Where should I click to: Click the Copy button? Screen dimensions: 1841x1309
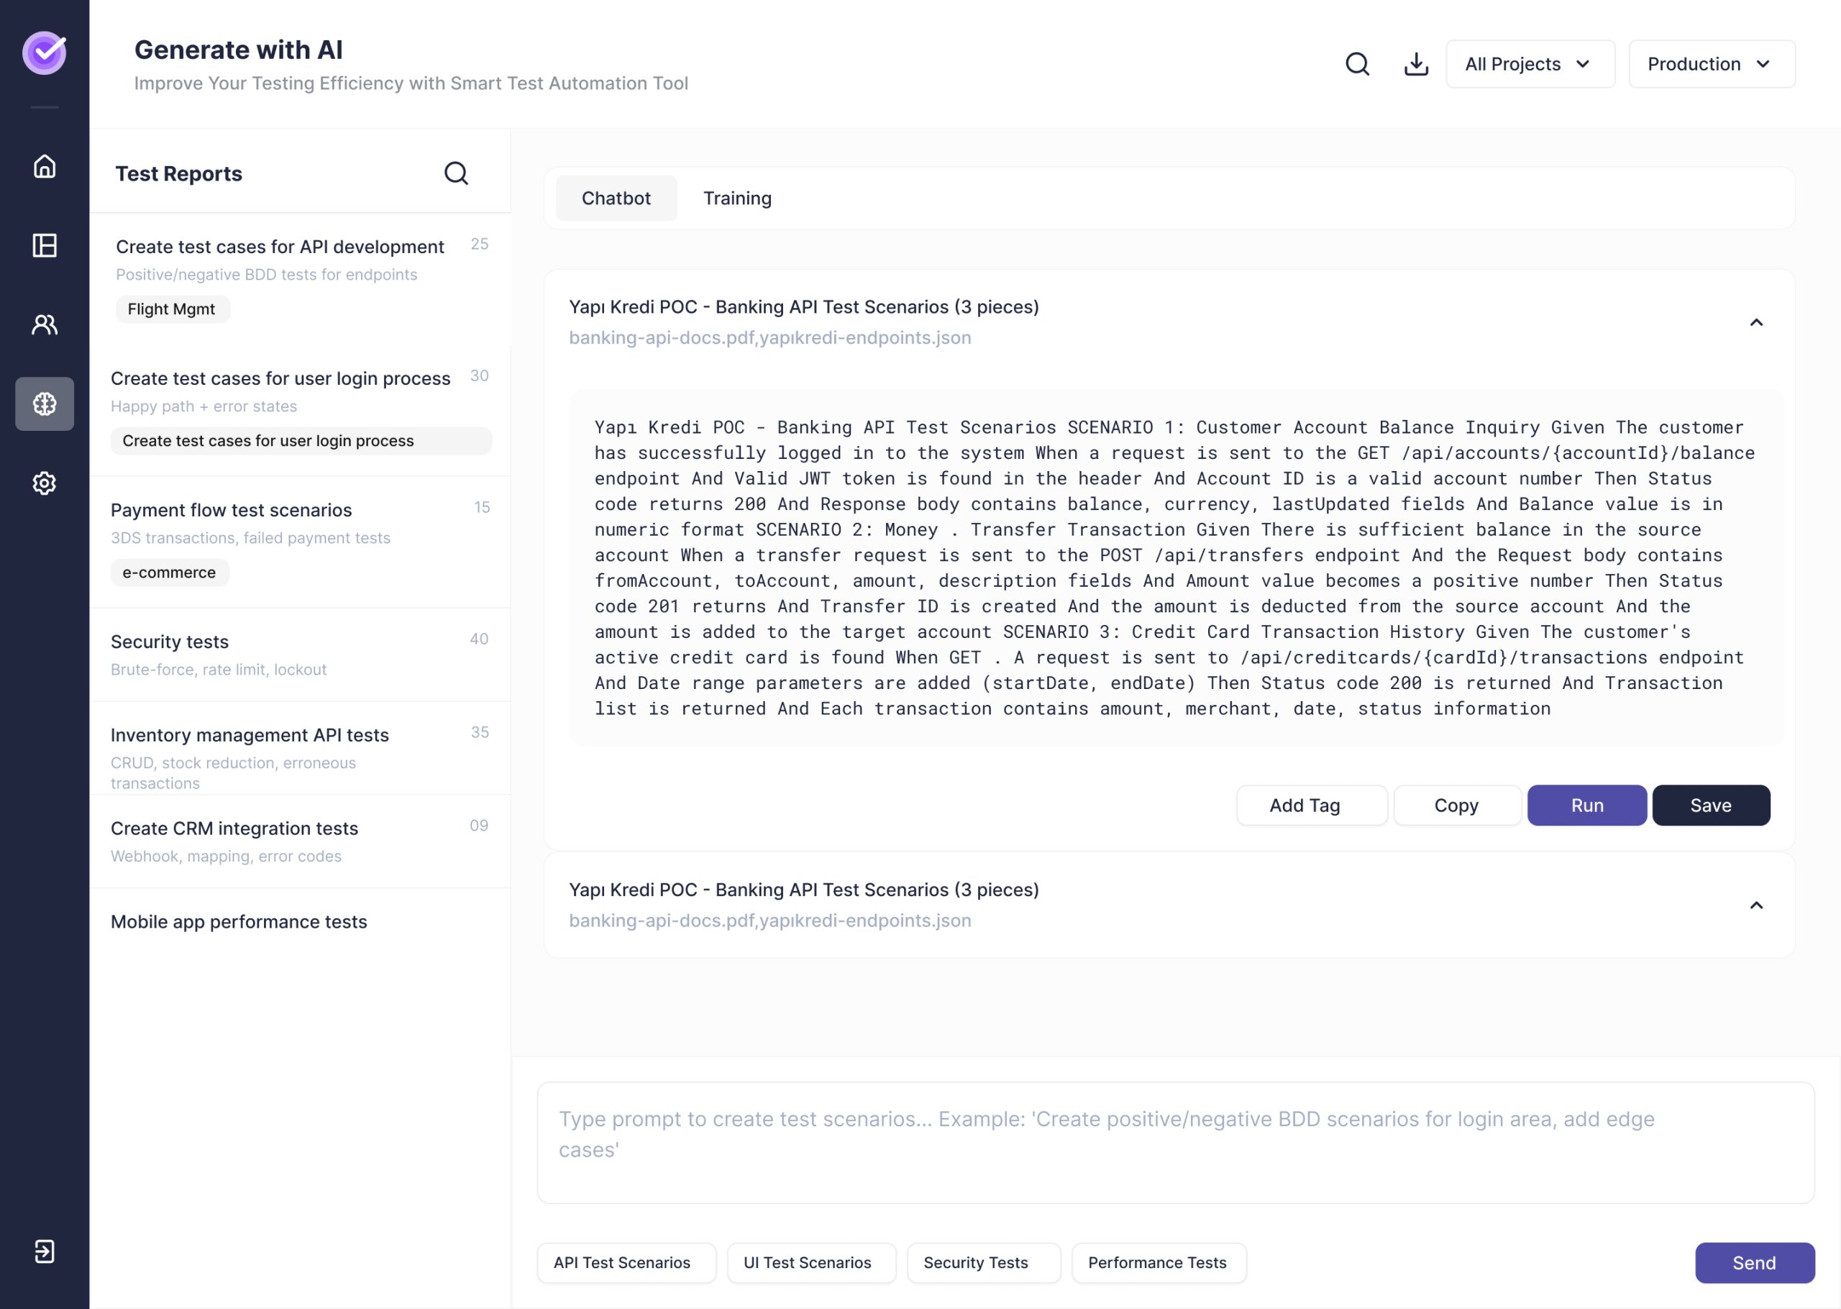coord(1456,806)
